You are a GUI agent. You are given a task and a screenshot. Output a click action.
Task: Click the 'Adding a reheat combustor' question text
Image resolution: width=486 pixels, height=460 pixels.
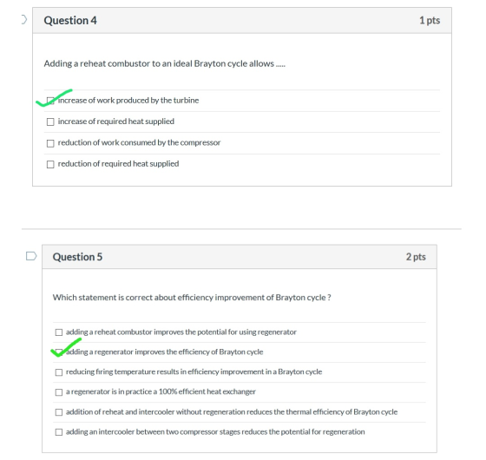pyautogui.click(x=165, y=63)
